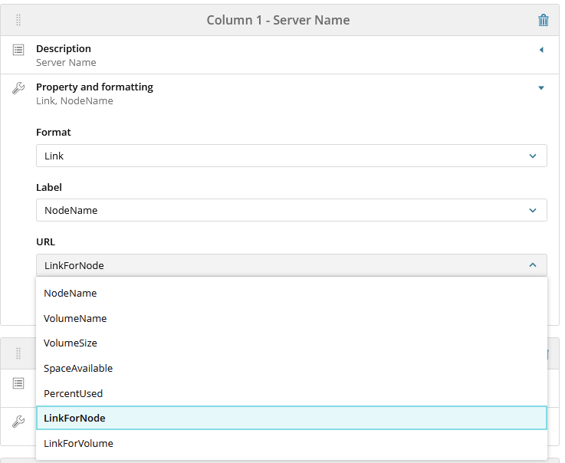Select NodeName from the URL list
Viewport: 565px width, 463px height.
pyautogui.click(x=71, y=293)
